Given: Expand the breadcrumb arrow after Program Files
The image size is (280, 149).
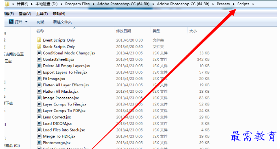Looking at the screenshot, I should coord(93,4).
